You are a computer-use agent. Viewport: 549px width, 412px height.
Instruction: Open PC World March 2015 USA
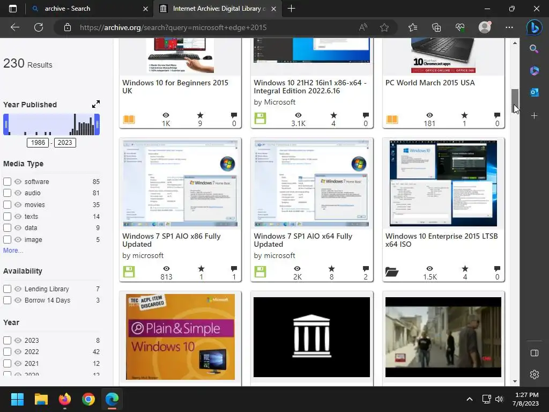[x=430, y=83]
